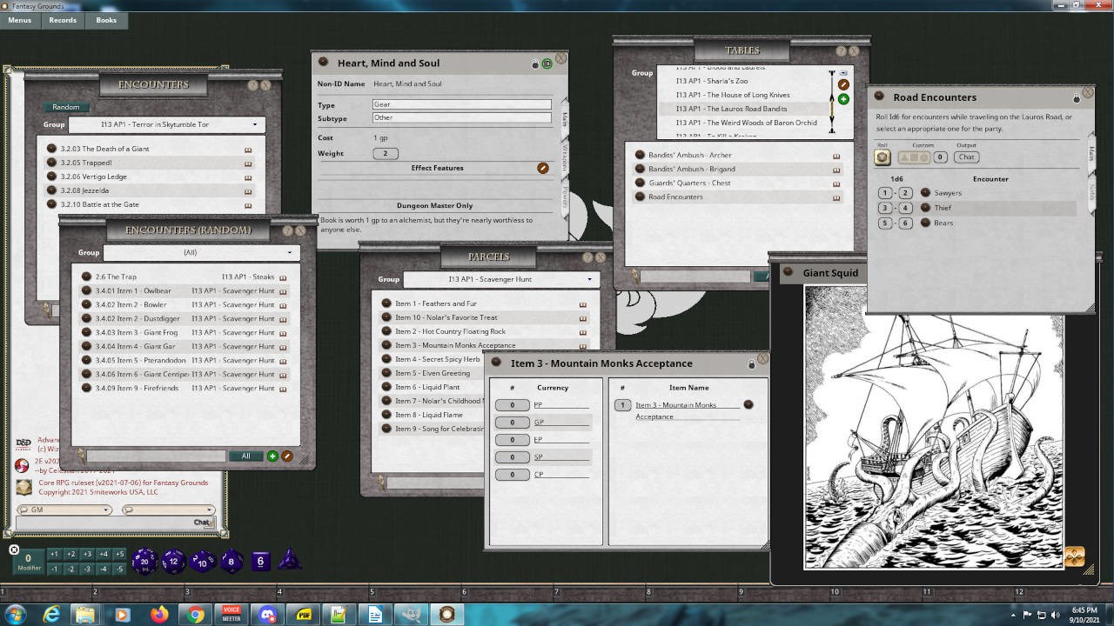
Task: Open the Scavenger Hunt dropdown in Parcels
Action: click(x=591, y=279)
